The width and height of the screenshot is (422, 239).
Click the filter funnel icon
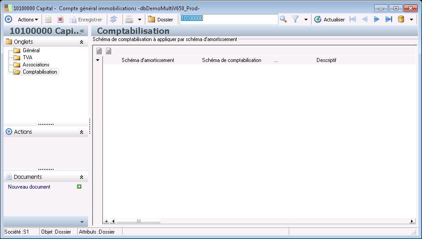[295, 19]
